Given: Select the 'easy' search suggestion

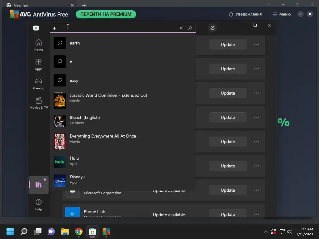Looking at the screenshot, I should 123,80.
